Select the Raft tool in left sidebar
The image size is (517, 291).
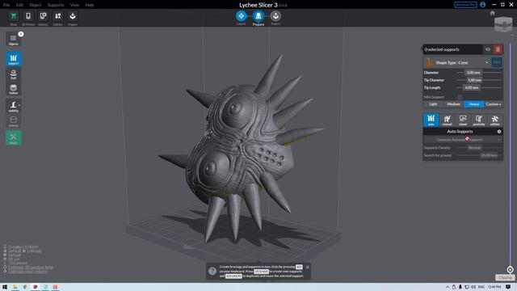(13, 74)
